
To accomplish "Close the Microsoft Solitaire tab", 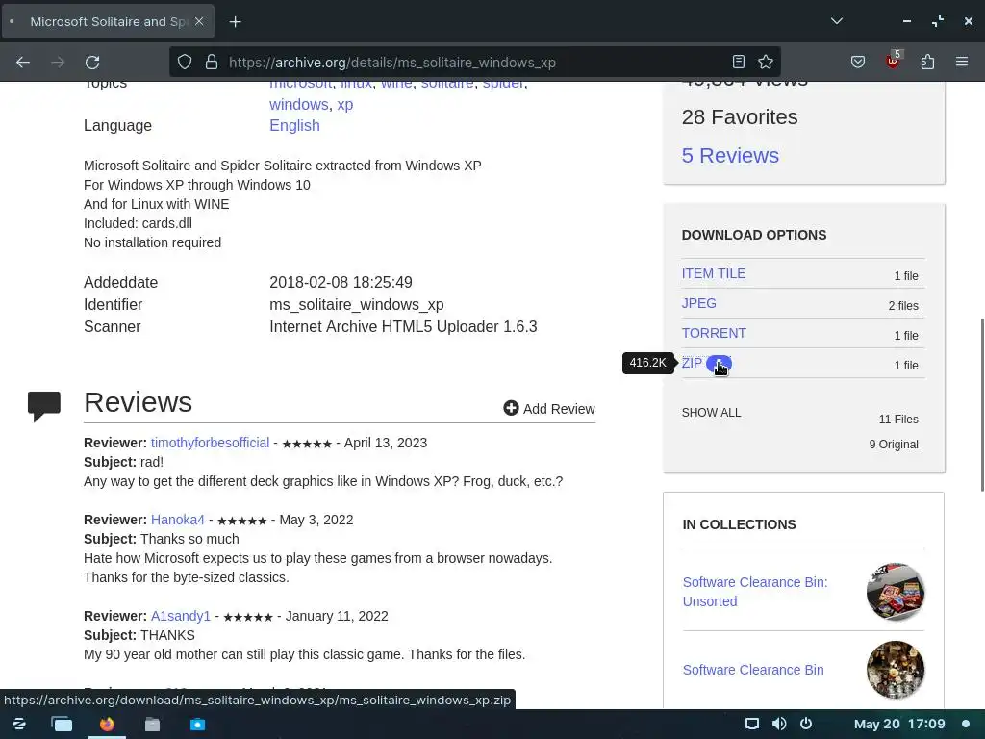I will [x=199, y=21].
